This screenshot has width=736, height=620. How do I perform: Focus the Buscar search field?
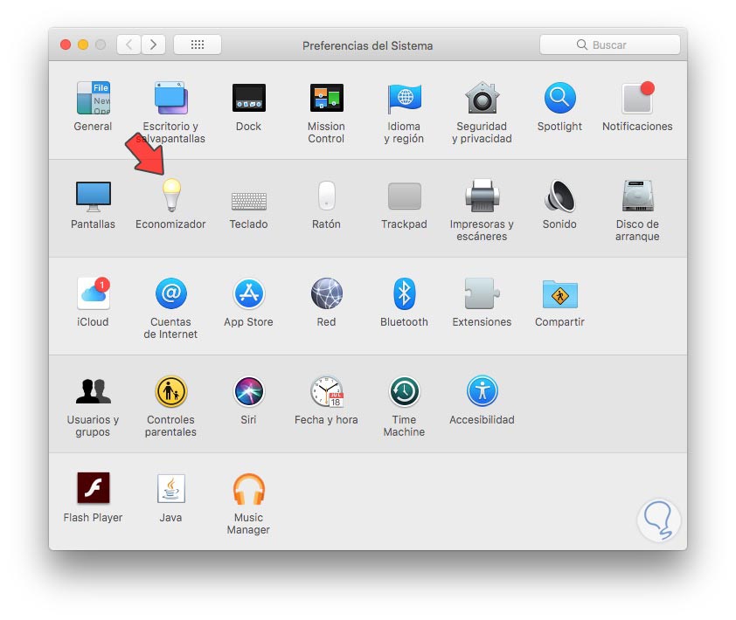[610, 45]
